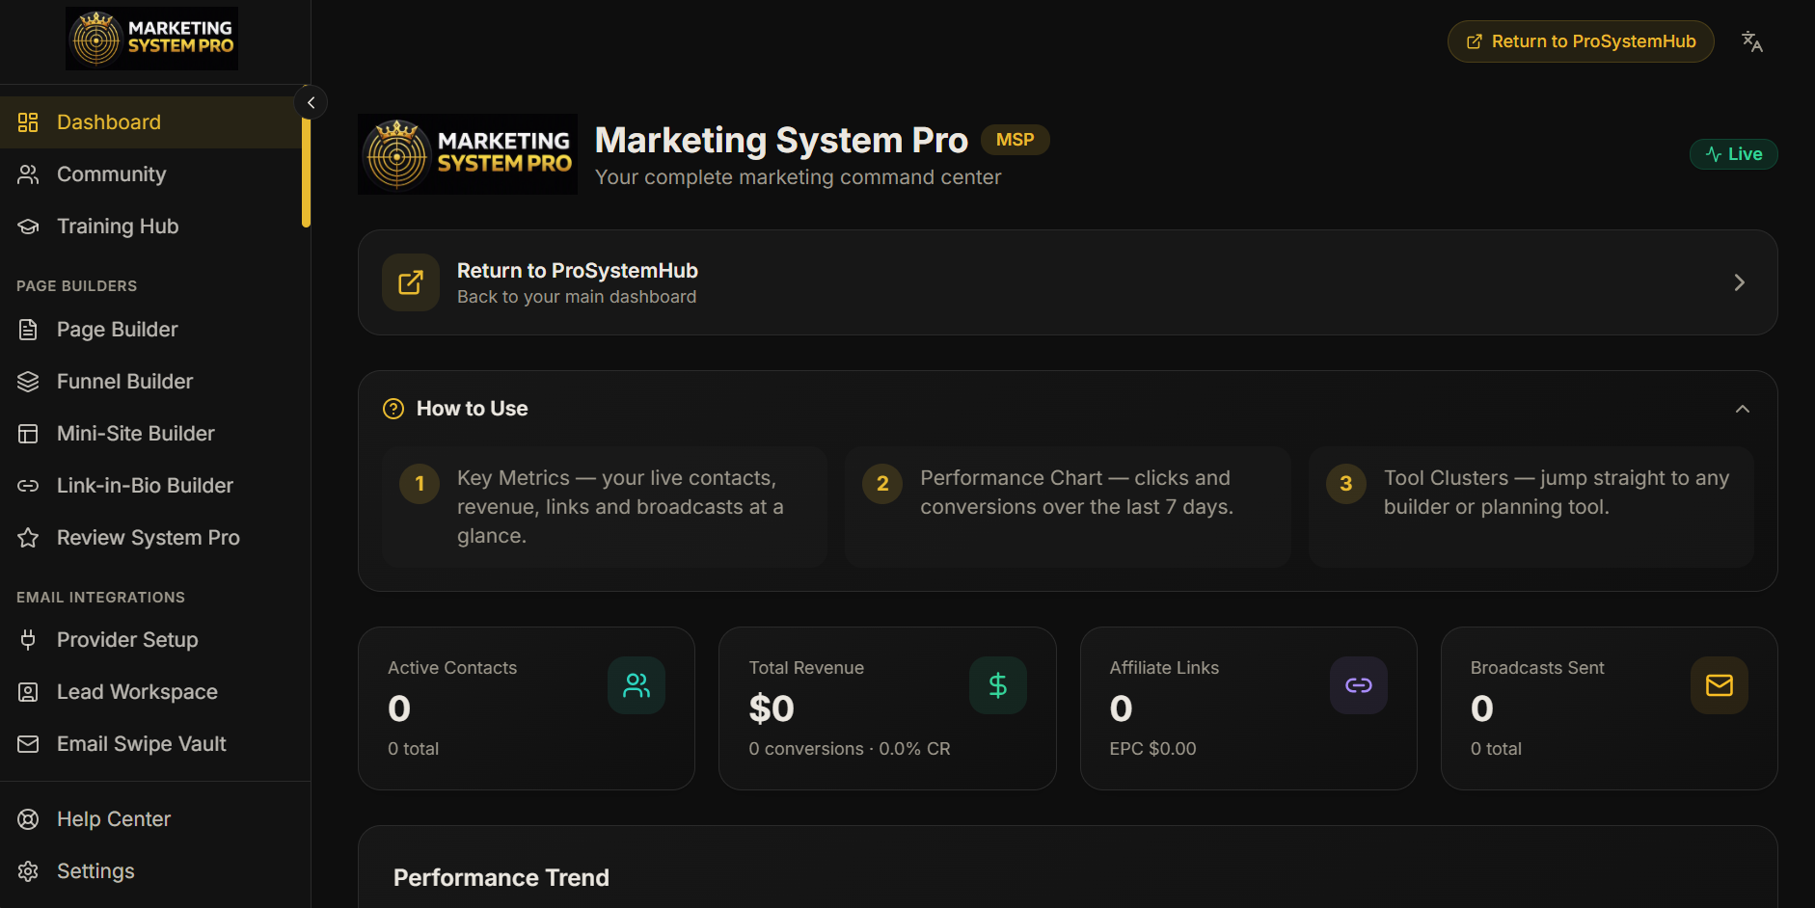Click the Funnel Builder layers icon

(x=28, y=382)
